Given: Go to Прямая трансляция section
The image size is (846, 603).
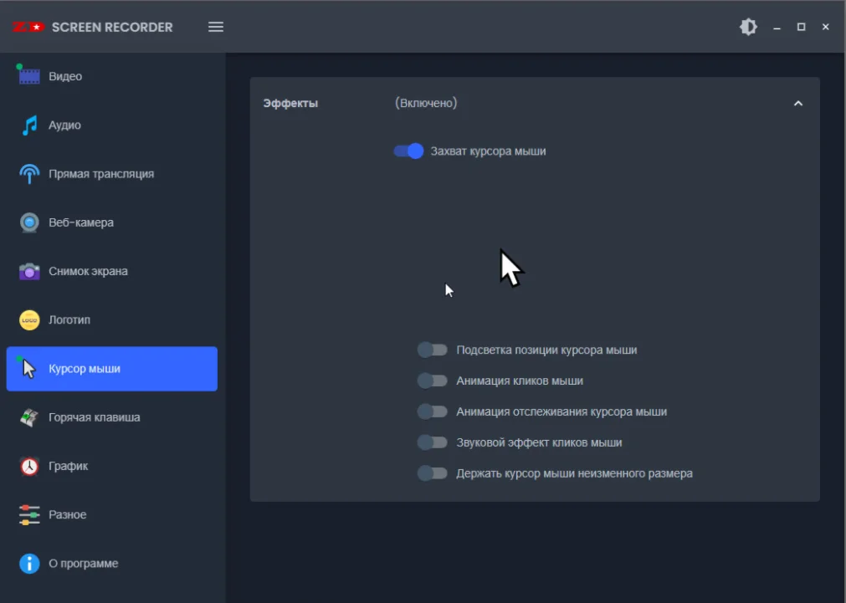Looking at the screenshot, I should pos(111,174).
